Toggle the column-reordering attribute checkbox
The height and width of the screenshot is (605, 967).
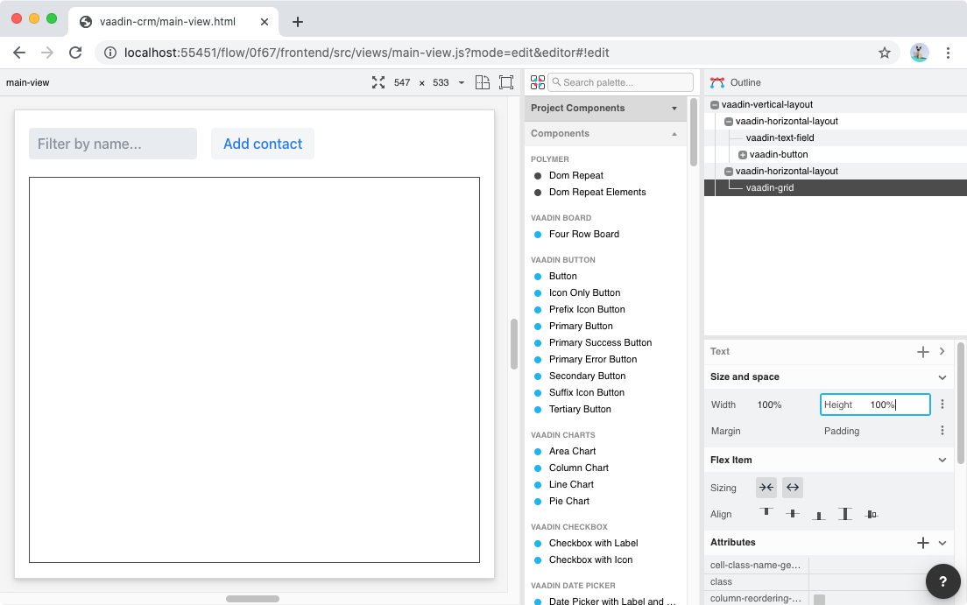click(819, 600)
